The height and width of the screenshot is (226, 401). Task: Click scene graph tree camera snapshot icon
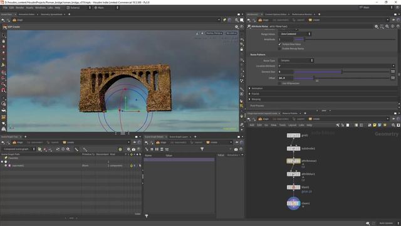133,149
